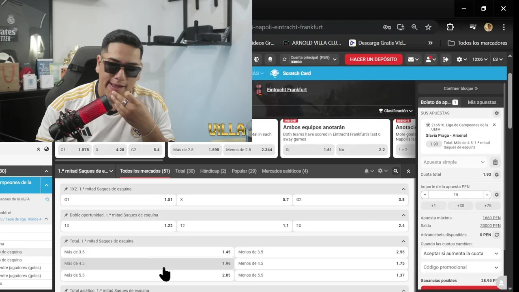Expand the Código promocional section
The height and width of the screenshot is (292, 519).
[461, 267]
